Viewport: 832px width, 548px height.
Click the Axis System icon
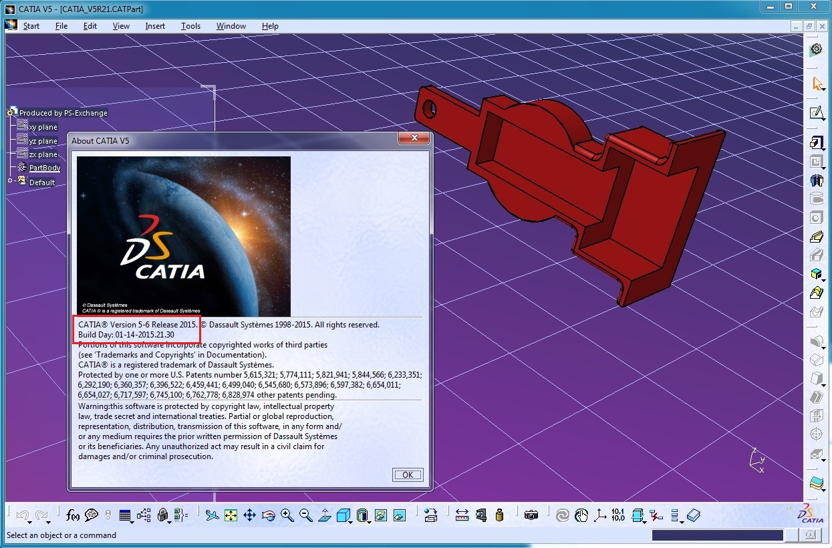[600, 515]
